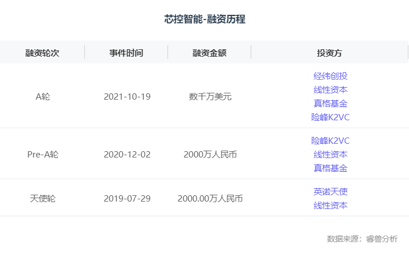
Task: Open 真格基金 link in A轮 row
Action: (x=330, y=104)
